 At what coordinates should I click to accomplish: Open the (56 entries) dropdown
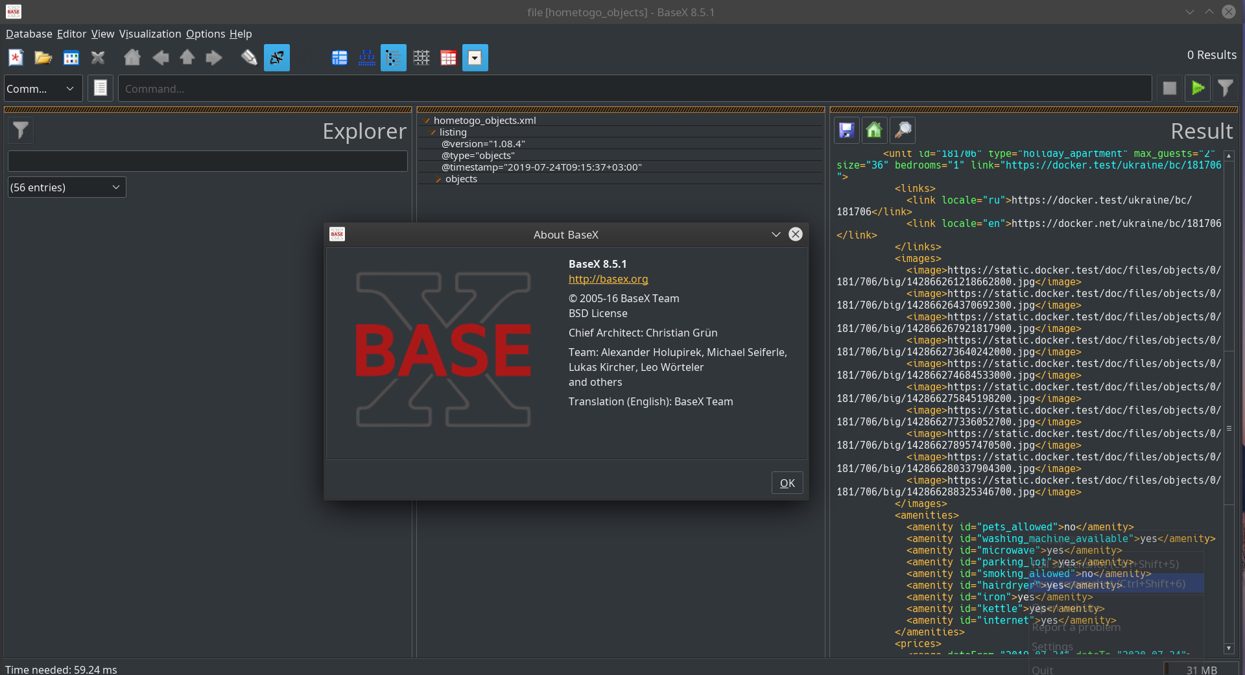pos(67,187)
